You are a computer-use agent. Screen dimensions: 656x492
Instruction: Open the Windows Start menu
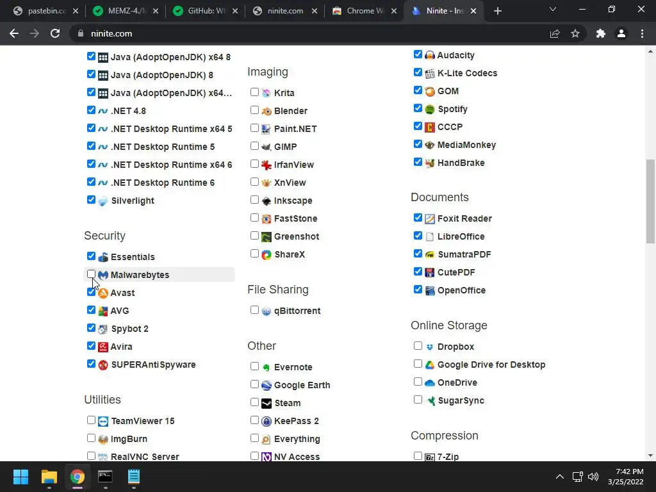[x=20, y=477]
